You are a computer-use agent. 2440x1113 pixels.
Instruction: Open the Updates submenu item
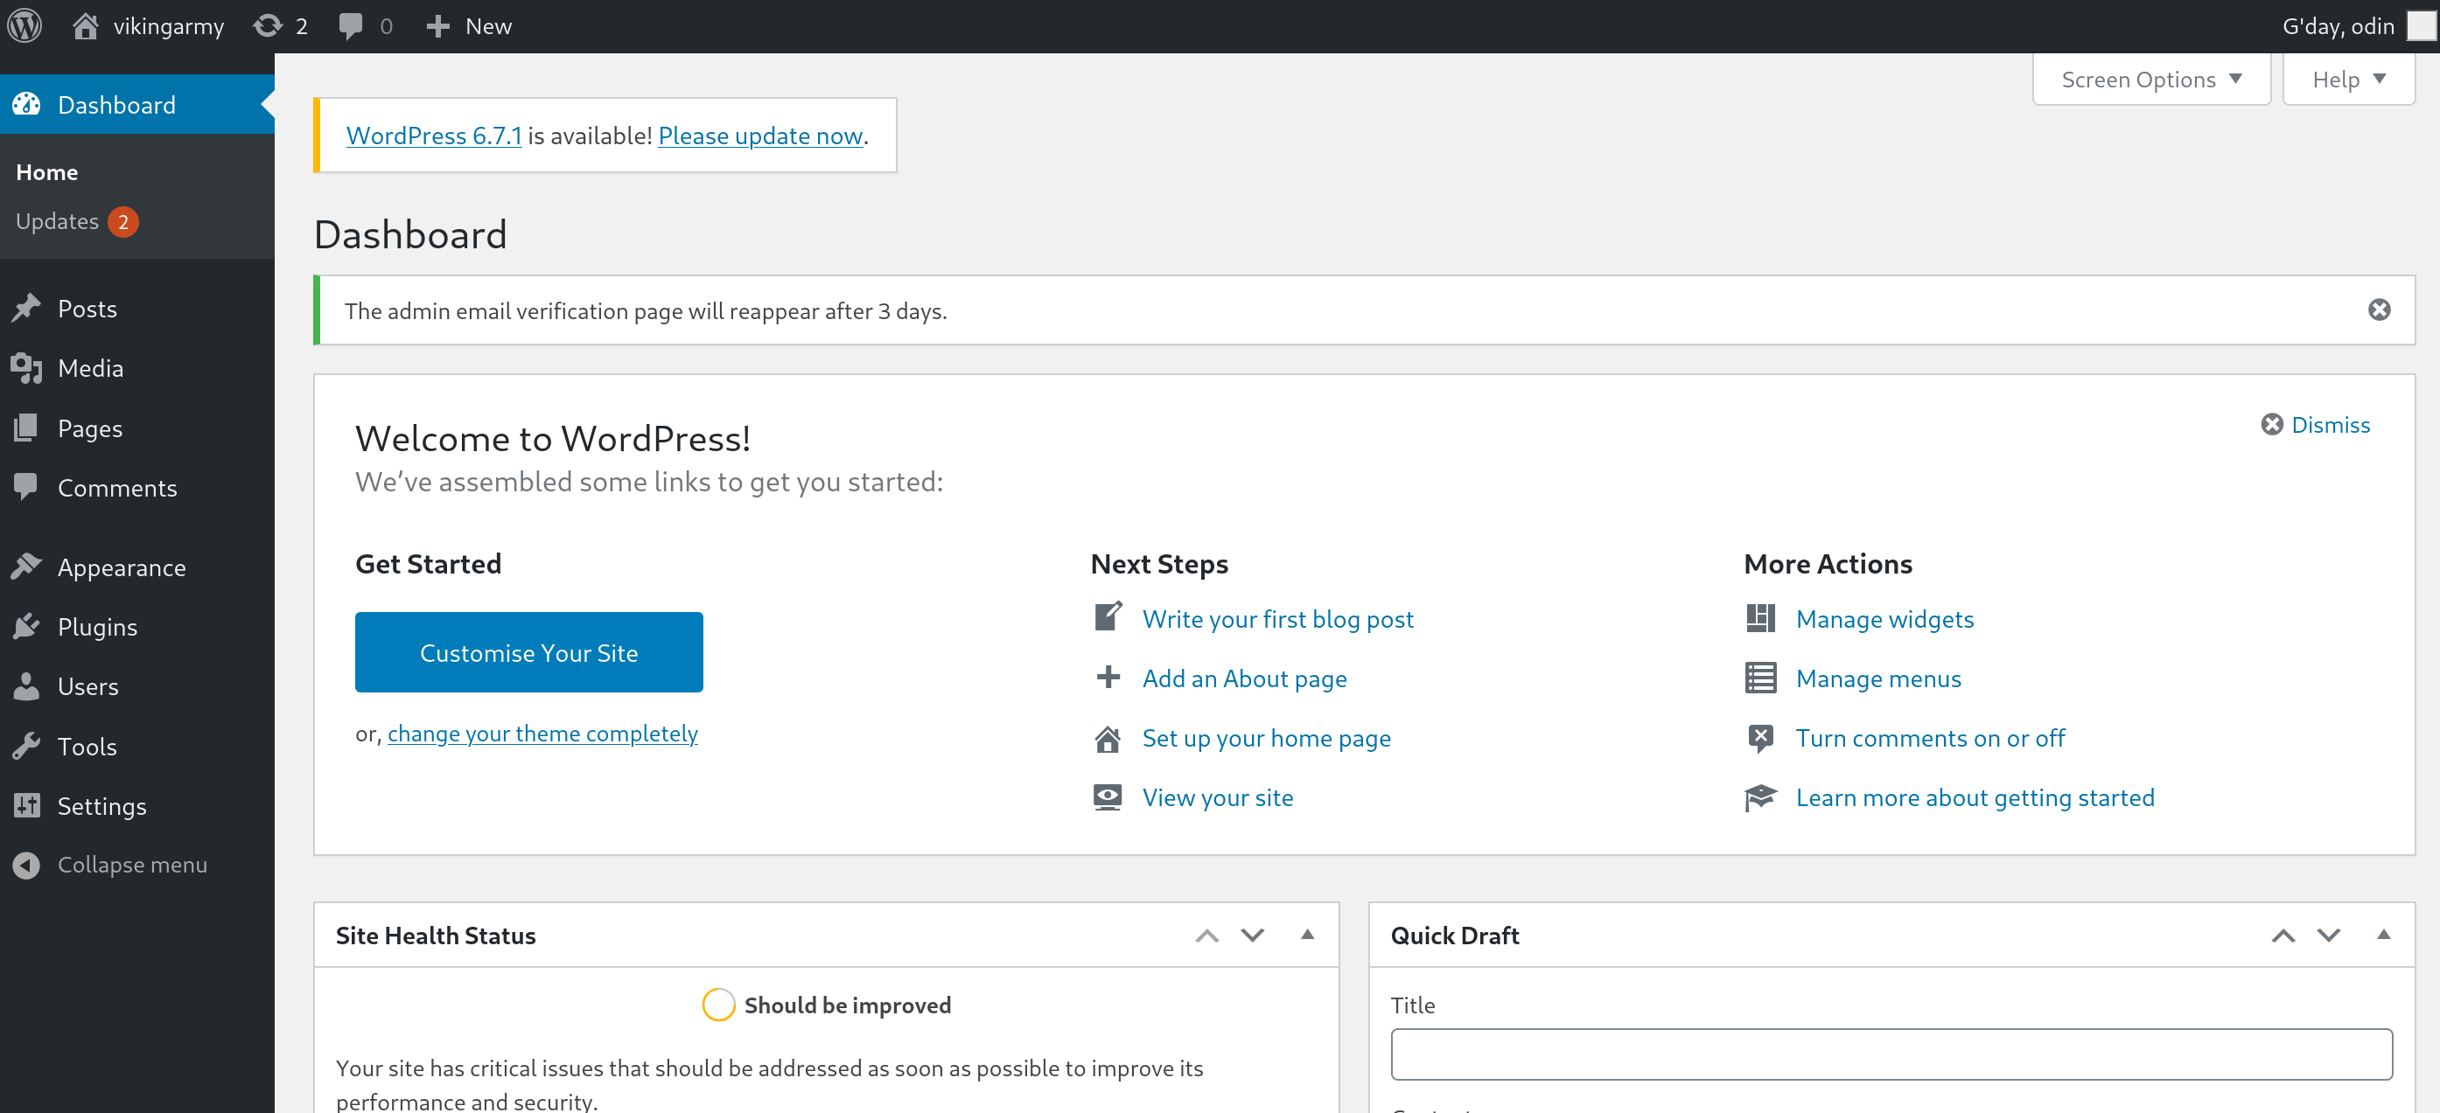tap(58, 221)
